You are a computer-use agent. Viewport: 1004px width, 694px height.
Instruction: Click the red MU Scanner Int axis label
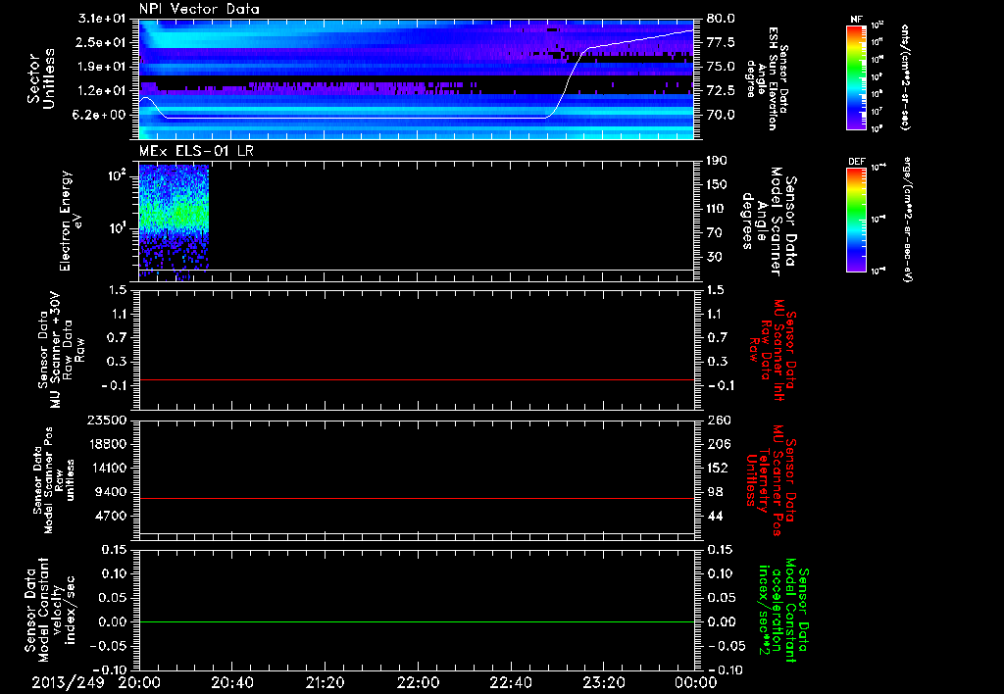pyautogui.click(x=774, y=348)
